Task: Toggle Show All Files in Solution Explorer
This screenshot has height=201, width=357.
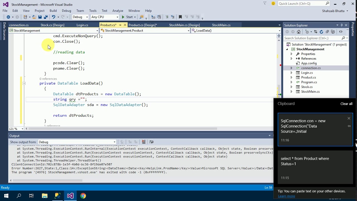Action: tap(333, 32)
